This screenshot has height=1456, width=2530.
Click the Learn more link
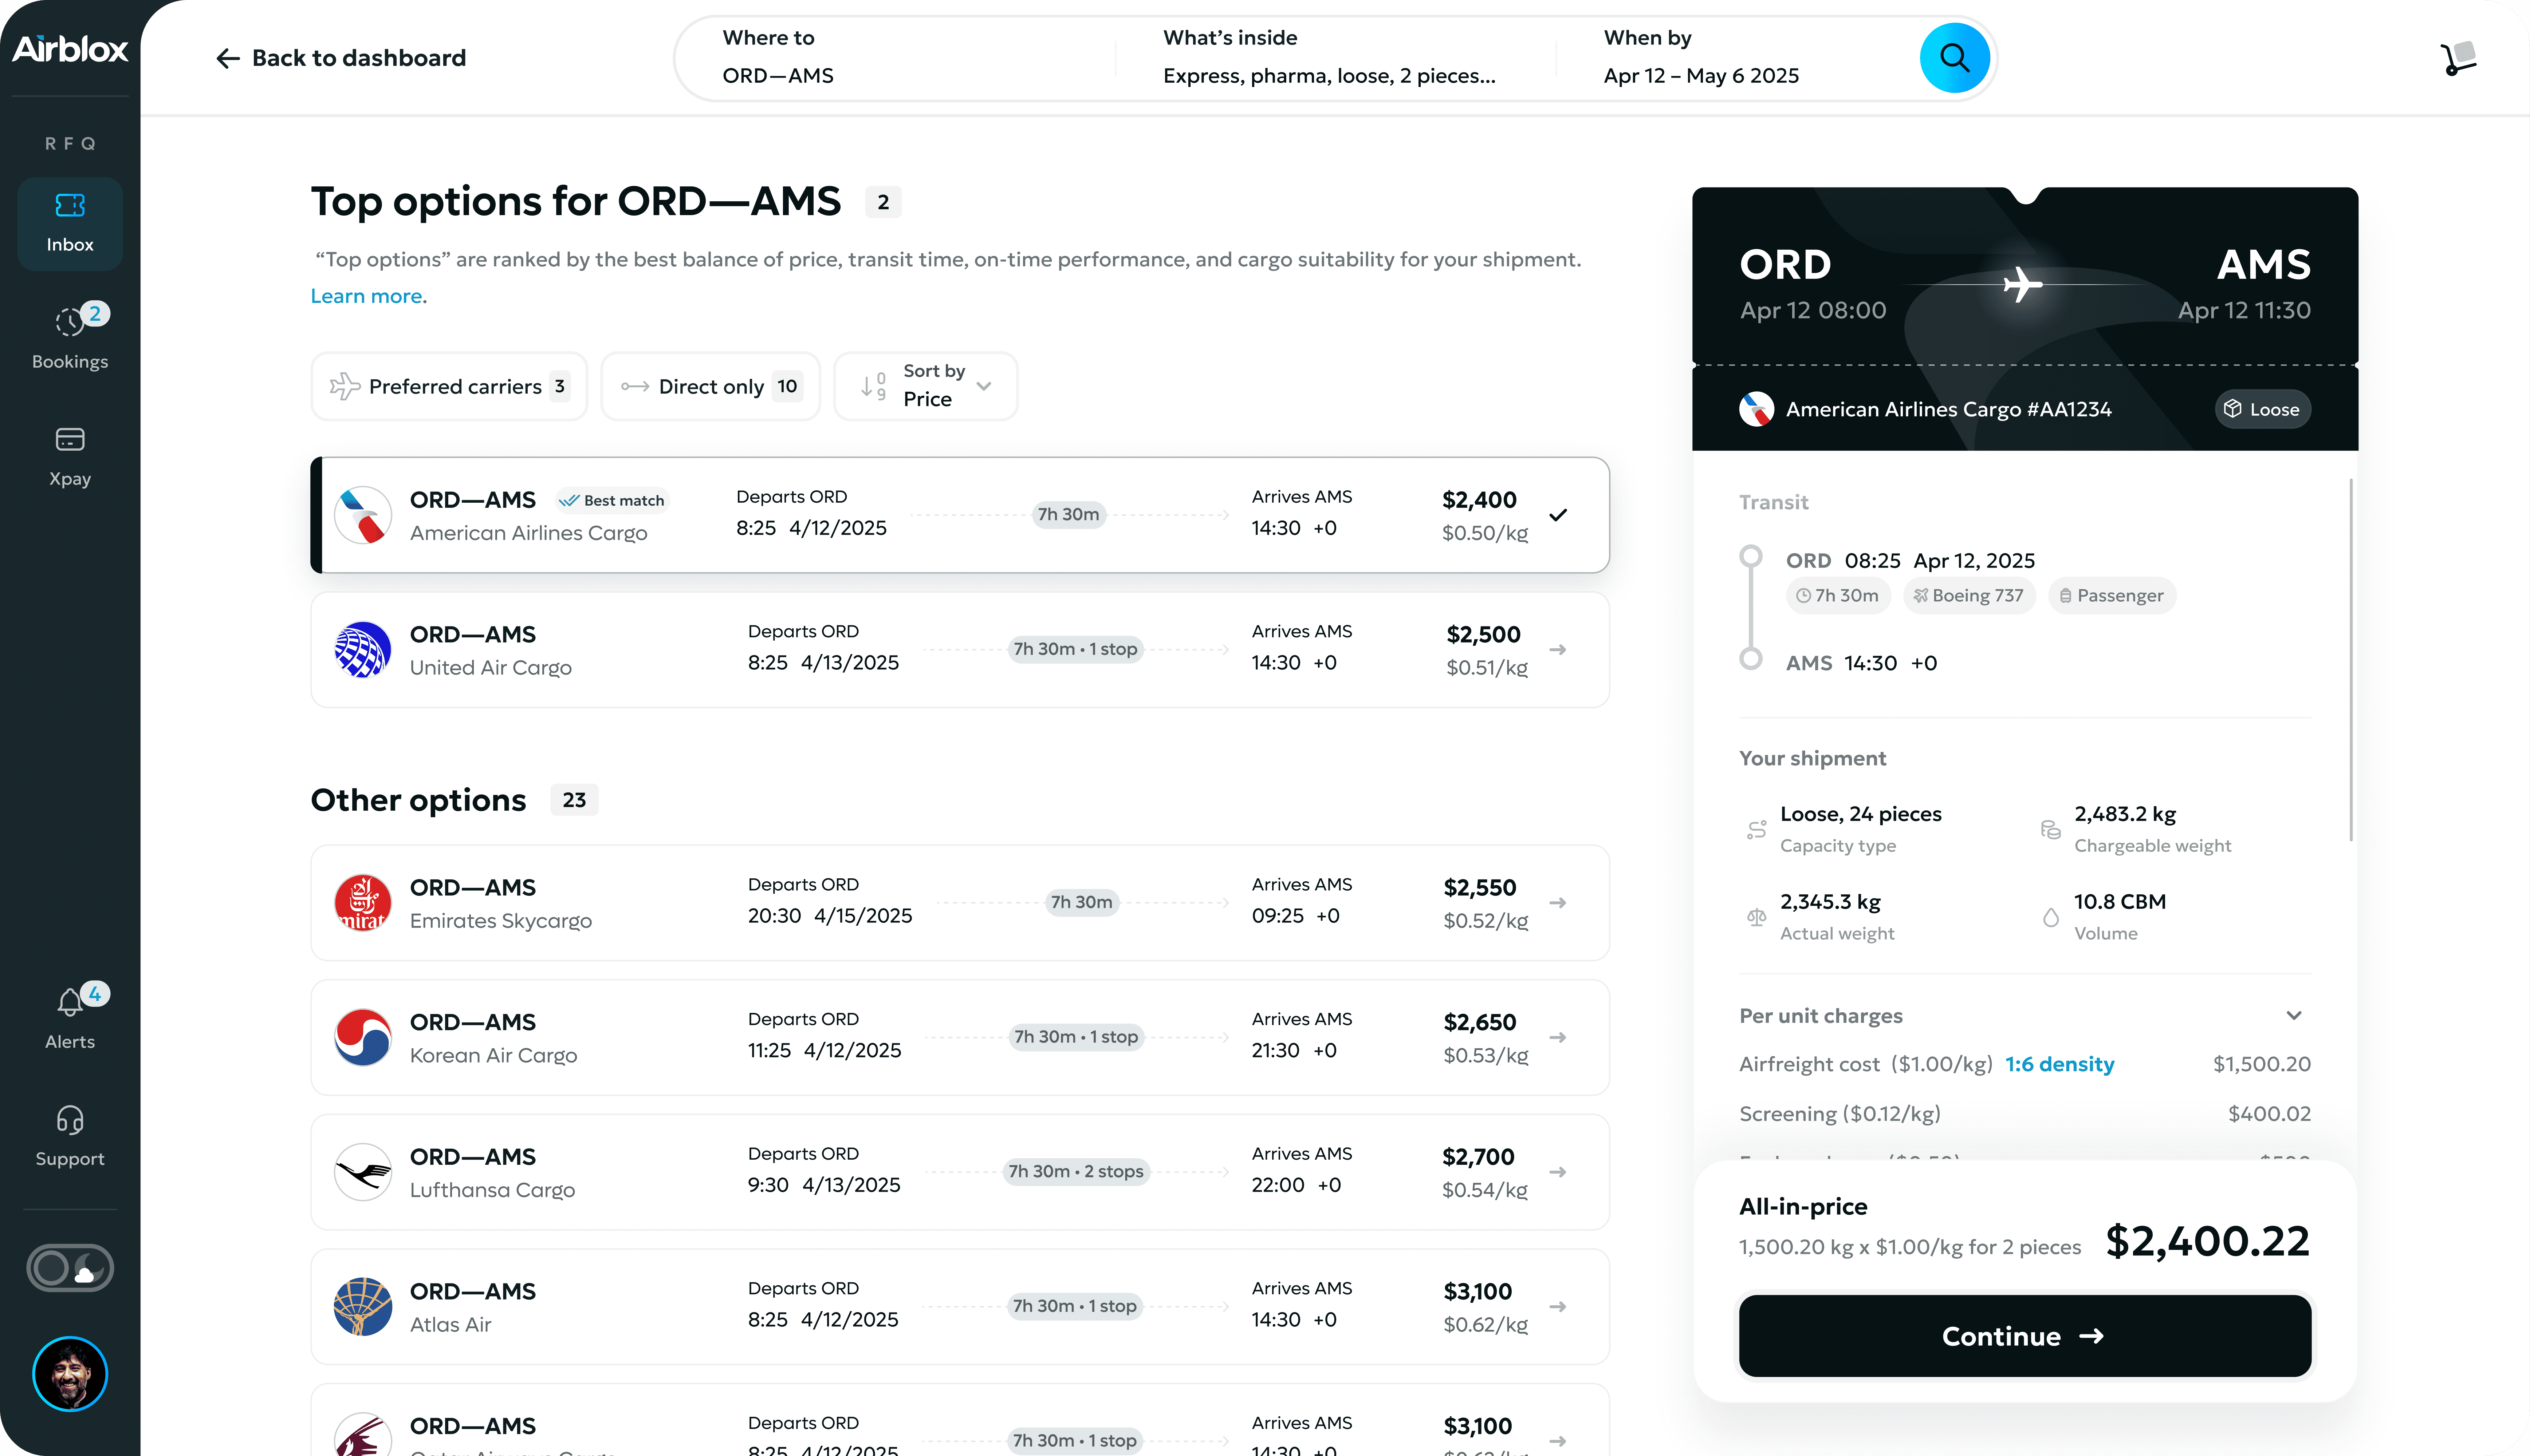tap(366, 296)
